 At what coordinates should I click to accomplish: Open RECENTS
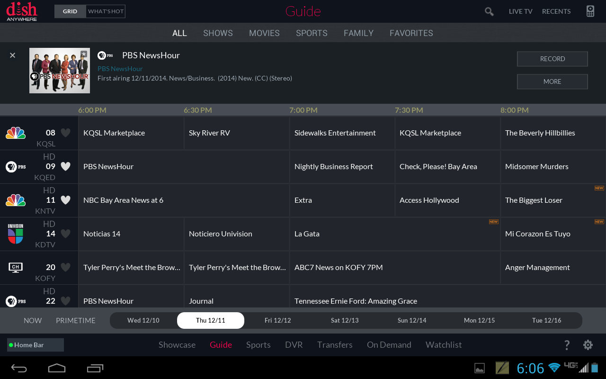556,11
